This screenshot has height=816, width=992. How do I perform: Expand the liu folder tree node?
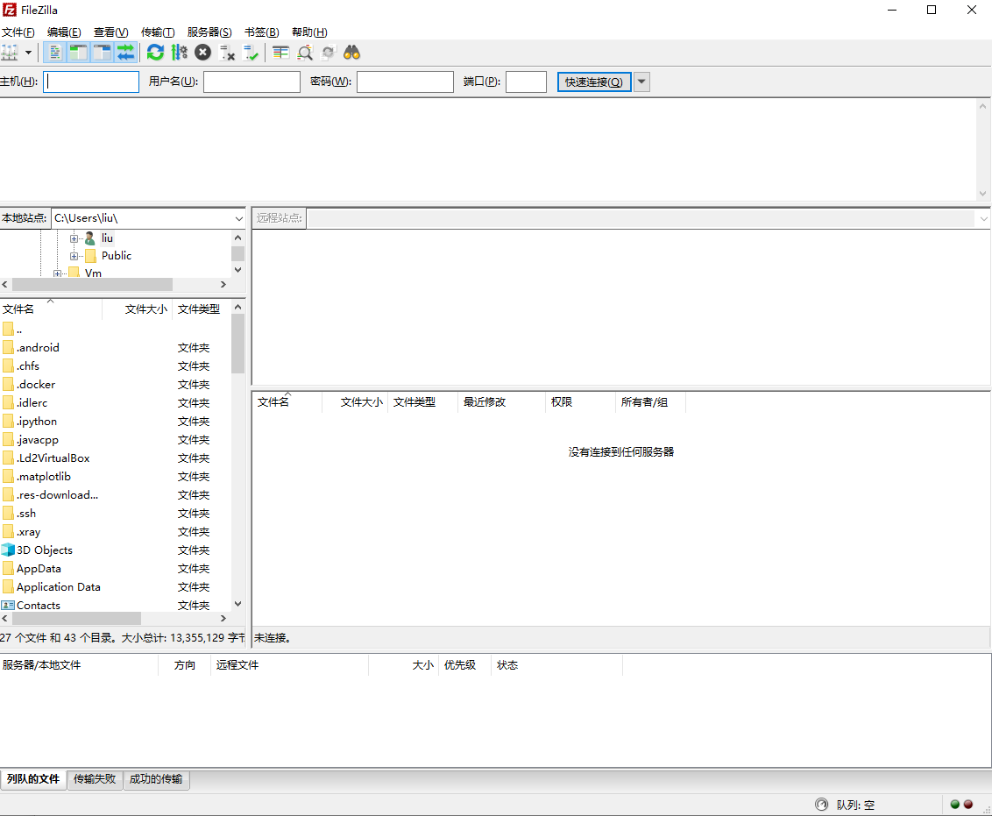[74, 238]
